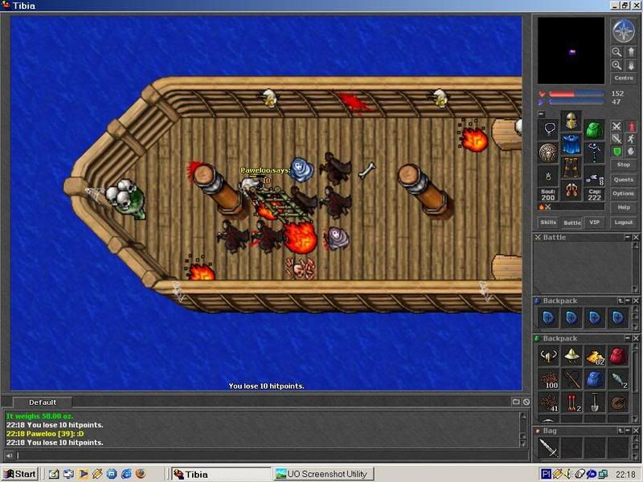
Task: Click the Help button
Action: pos(624,207)
